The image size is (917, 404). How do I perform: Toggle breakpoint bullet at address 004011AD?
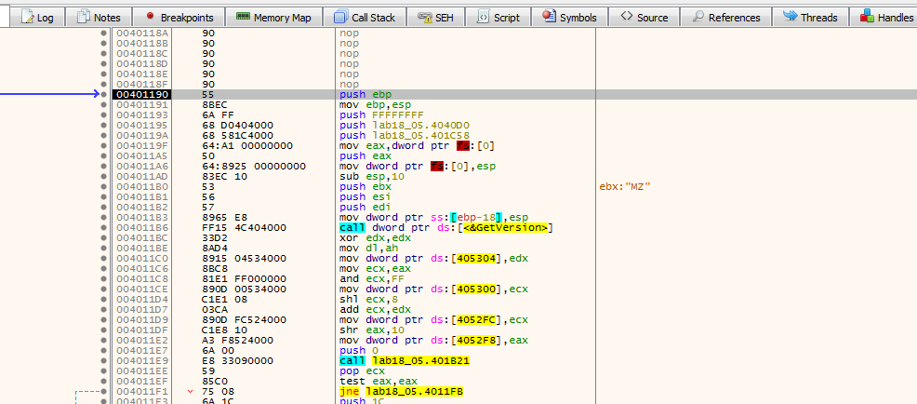coord(103,177)
